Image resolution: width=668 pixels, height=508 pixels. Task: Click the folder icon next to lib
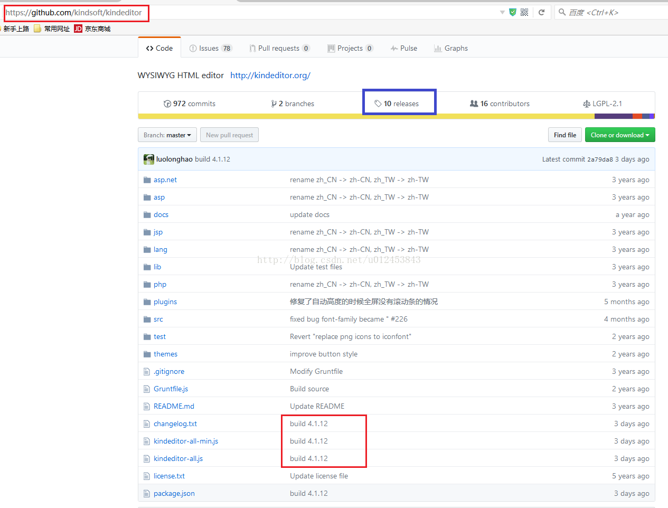[x=147, y=267]
